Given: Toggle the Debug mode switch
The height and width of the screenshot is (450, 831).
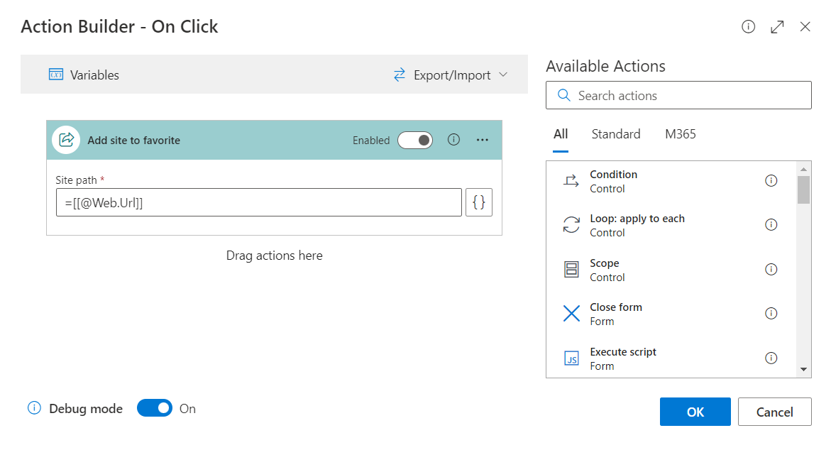Looking at the screenshot, I should (x=155, y=408).
